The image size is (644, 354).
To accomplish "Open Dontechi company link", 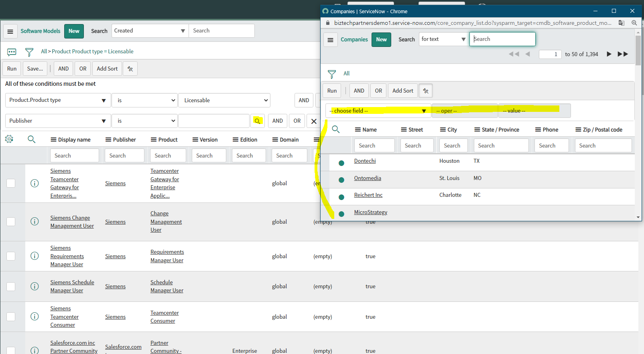I will [365, 161].
